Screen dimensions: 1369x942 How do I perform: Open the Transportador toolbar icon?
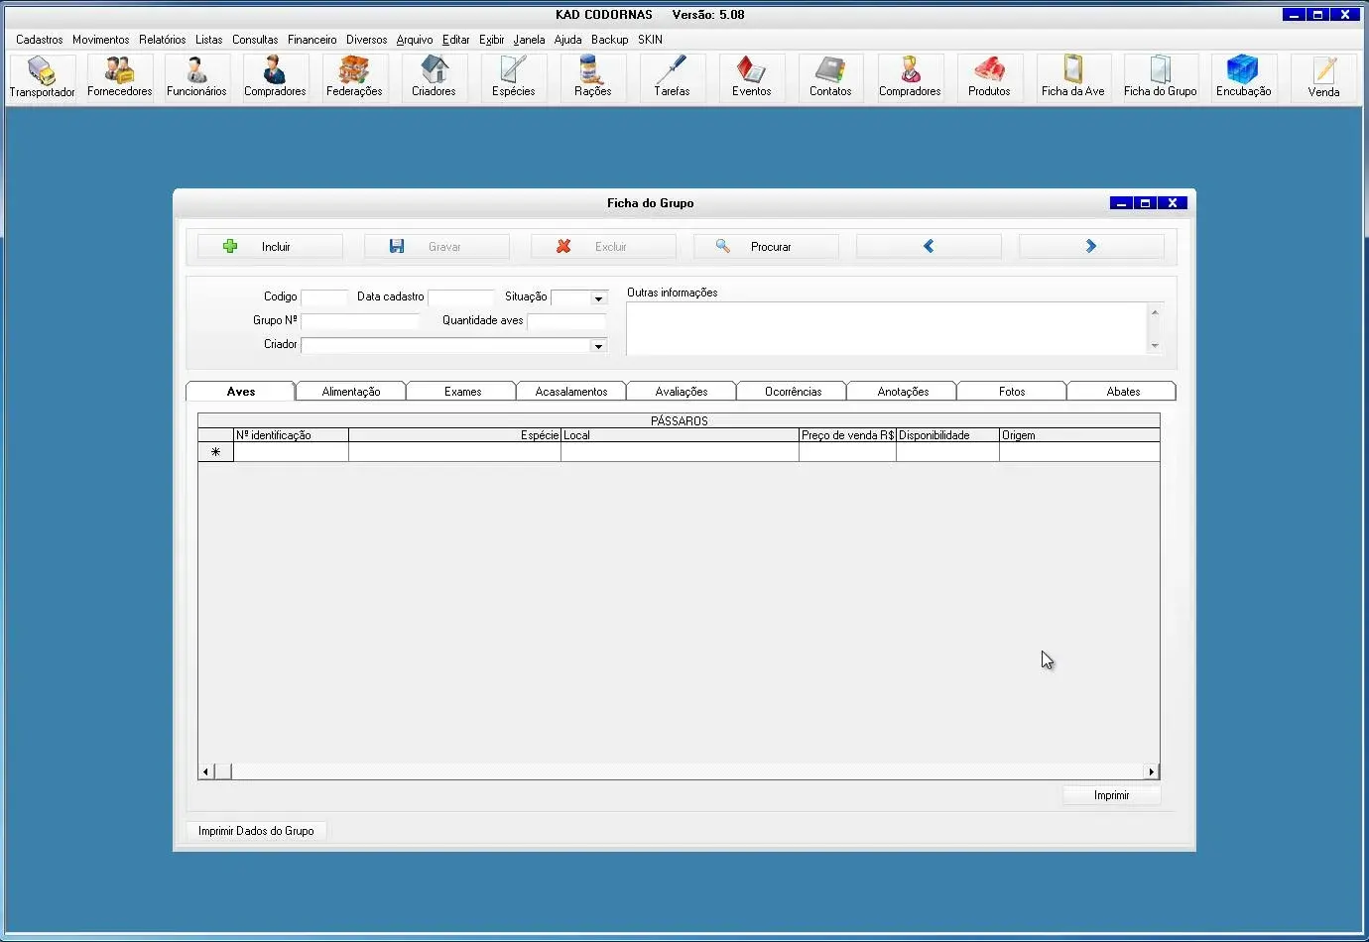[x=42, y=77]
